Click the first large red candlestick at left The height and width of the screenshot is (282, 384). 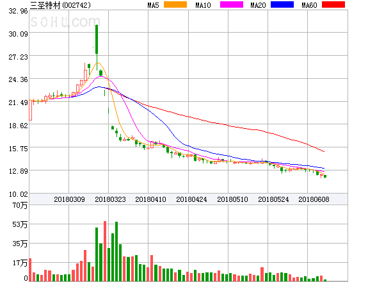31,110
